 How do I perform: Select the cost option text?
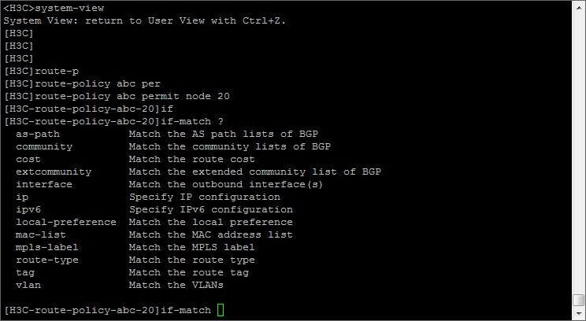click(28, 159)
